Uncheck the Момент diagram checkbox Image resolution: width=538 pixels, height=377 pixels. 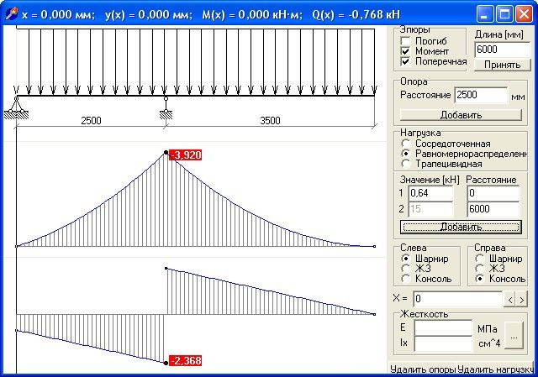[406, 51]
